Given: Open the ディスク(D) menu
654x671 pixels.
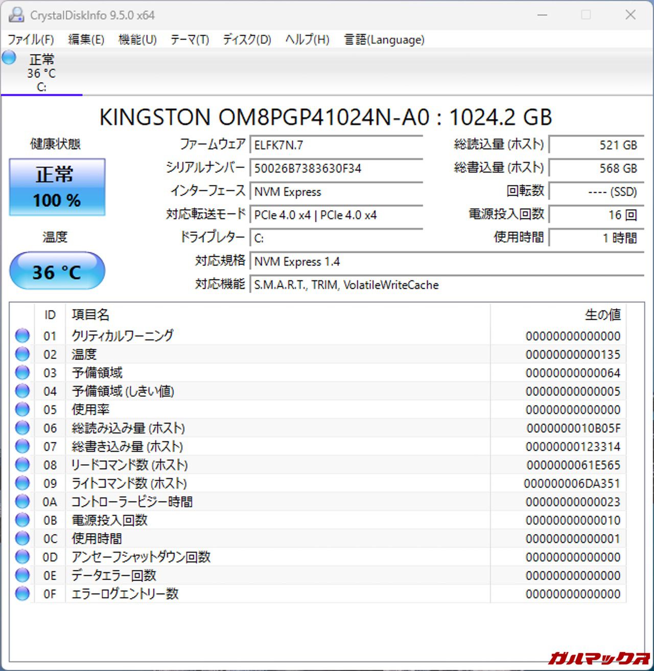Looking at the screenshot, I should (247, 40).
